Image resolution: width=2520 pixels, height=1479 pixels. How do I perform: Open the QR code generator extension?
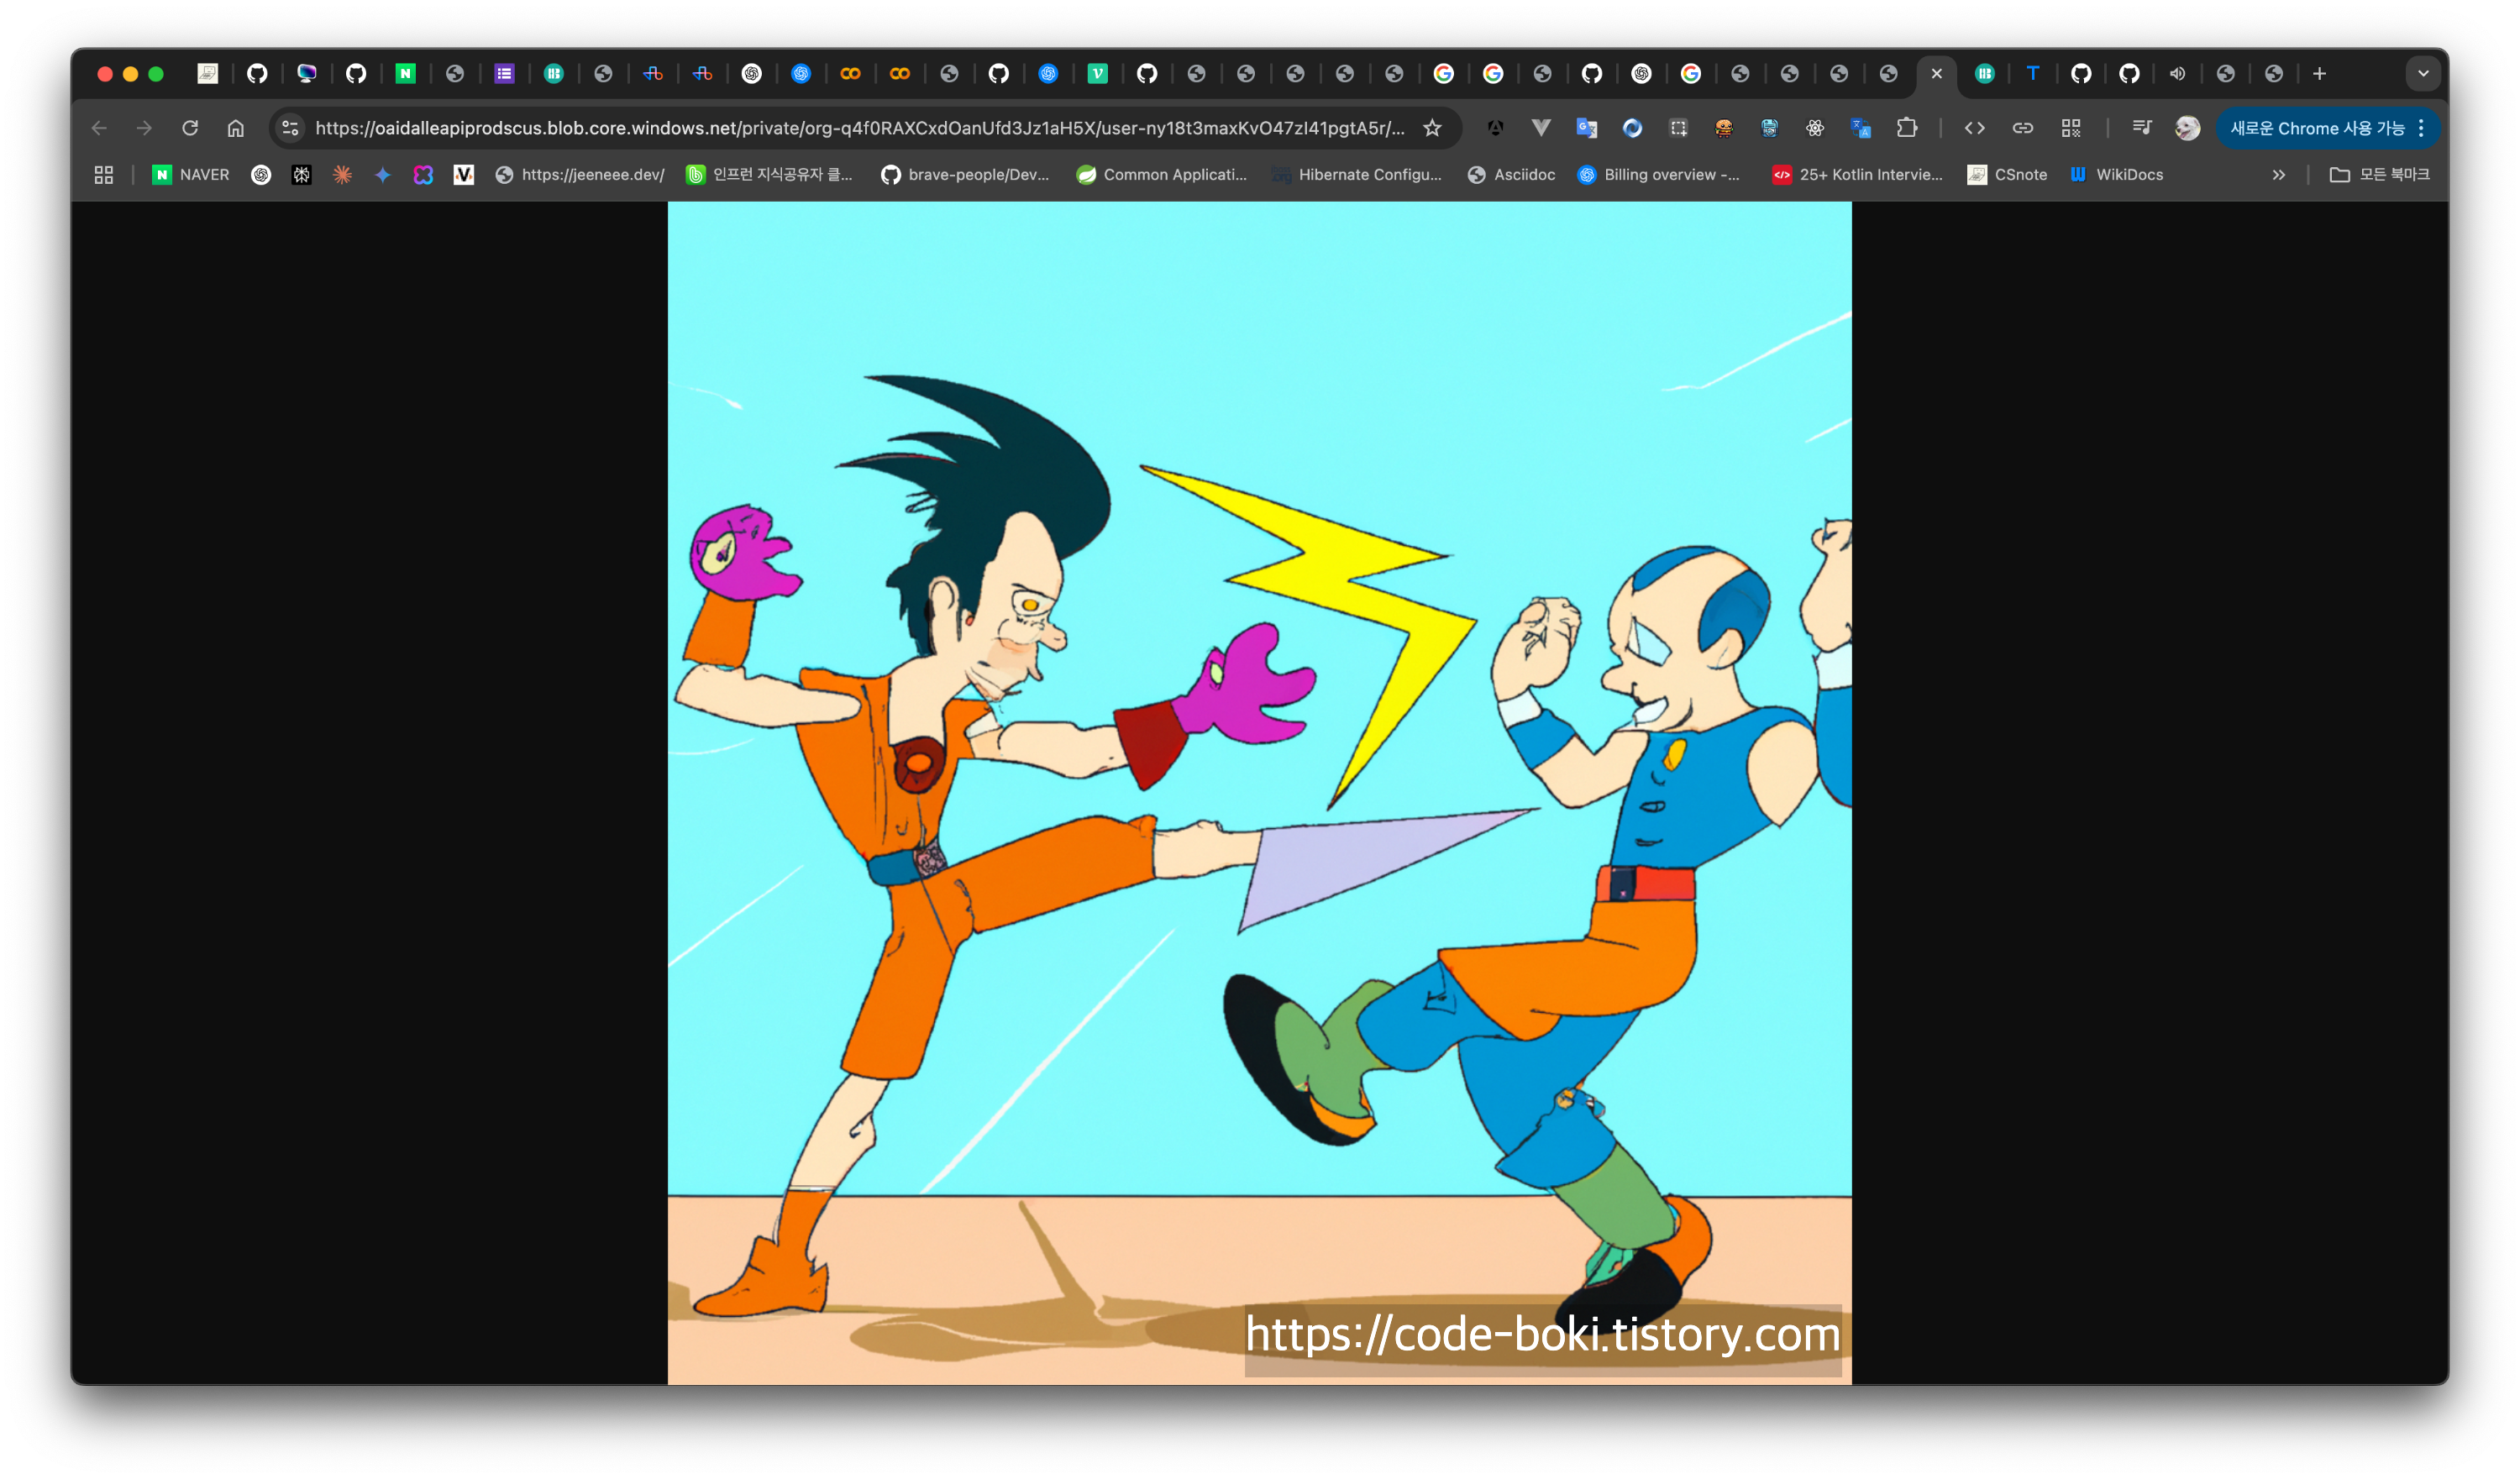pyautogui.click(x=2071, y=128)
